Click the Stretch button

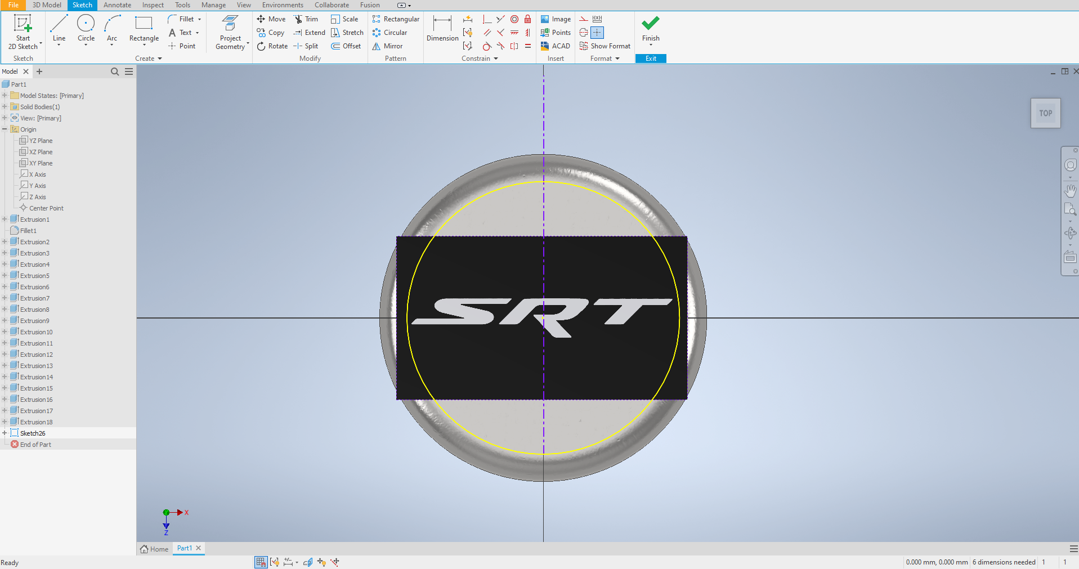[347, 33]
